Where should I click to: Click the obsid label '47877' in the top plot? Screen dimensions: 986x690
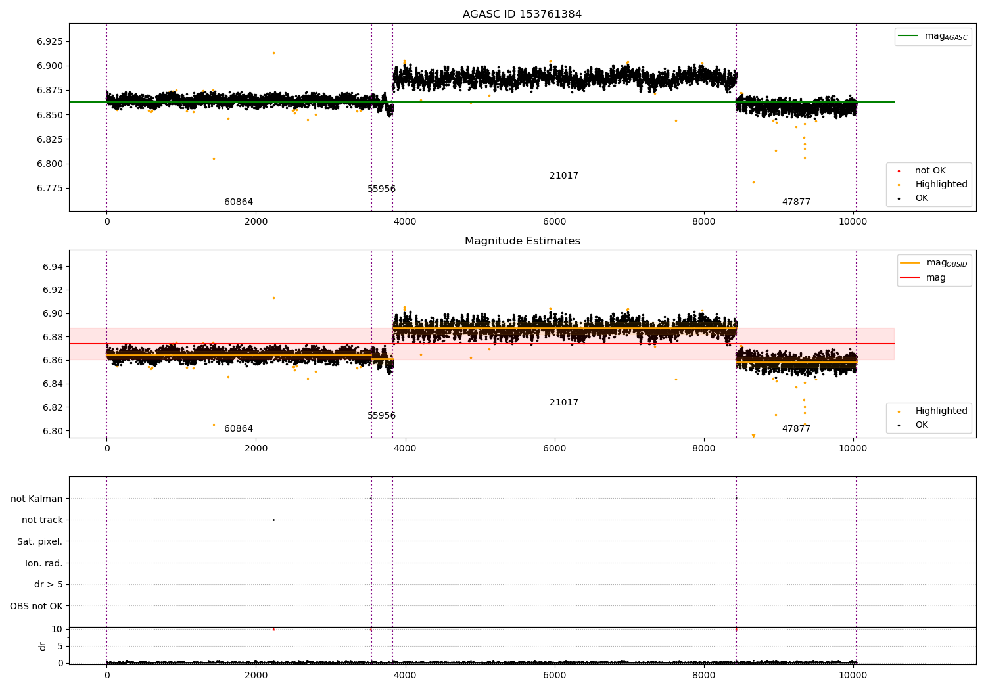point(796,202)
